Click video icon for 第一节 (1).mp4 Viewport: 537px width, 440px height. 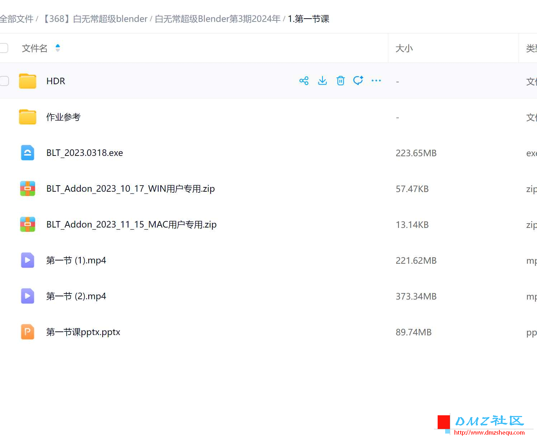[28, 260]
